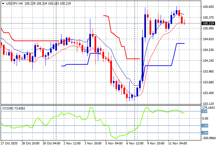Image resolution: width=216 pixels, height=147 pixels.
Task: Select the CCI(40) 73.6552 indicator label
Action: tap(14, 108)
